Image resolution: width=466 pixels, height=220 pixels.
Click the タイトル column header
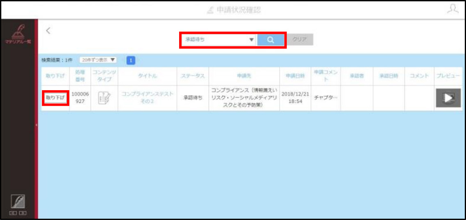click(x=148, y=76)
